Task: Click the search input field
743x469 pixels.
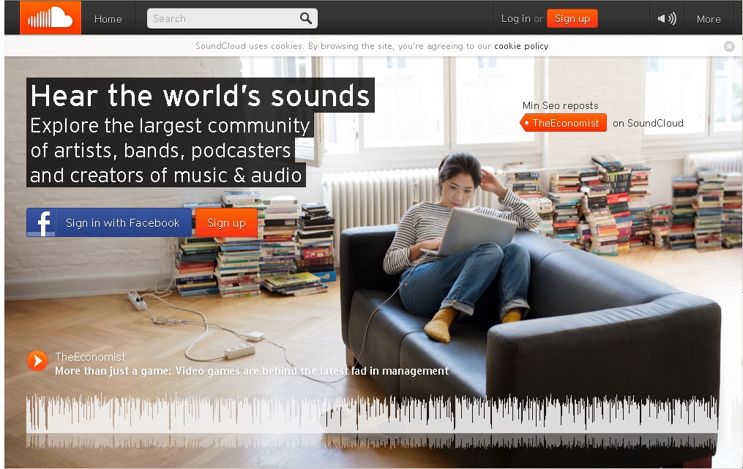Action: click(x=220, y=18)
